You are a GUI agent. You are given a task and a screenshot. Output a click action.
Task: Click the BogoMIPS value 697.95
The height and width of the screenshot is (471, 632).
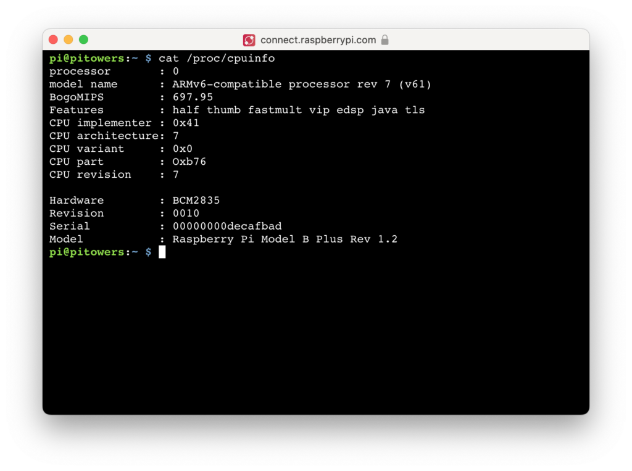[193, 97]
